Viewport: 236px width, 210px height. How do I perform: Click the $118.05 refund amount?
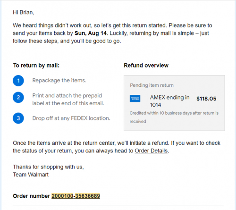206,99
